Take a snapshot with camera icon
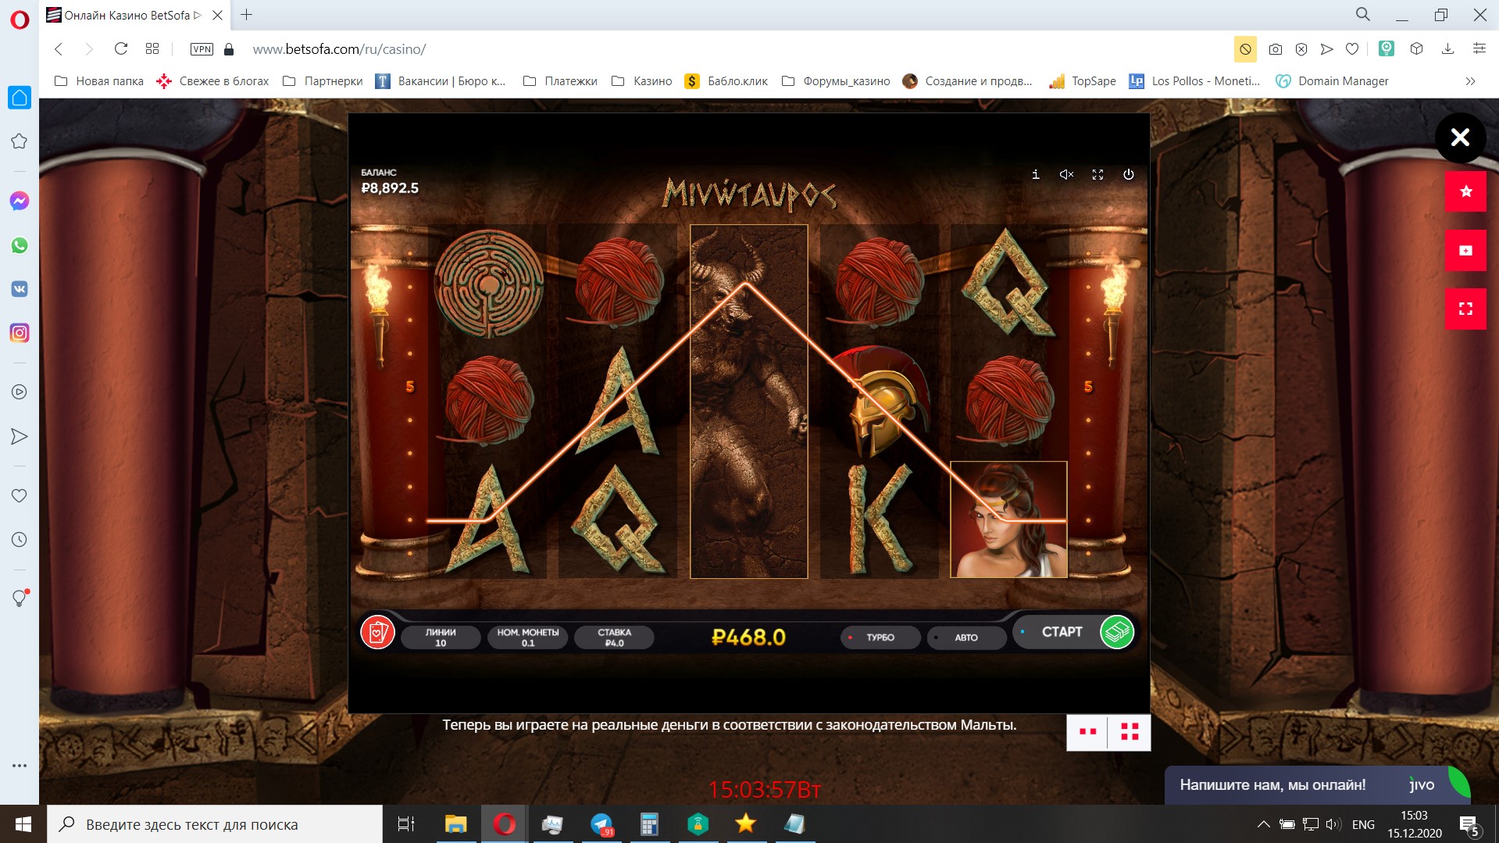This screenshot has width=1499, height=843. 1276,49
